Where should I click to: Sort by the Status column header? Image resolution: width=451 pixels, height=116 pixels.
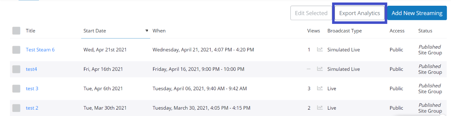[425, 31]
